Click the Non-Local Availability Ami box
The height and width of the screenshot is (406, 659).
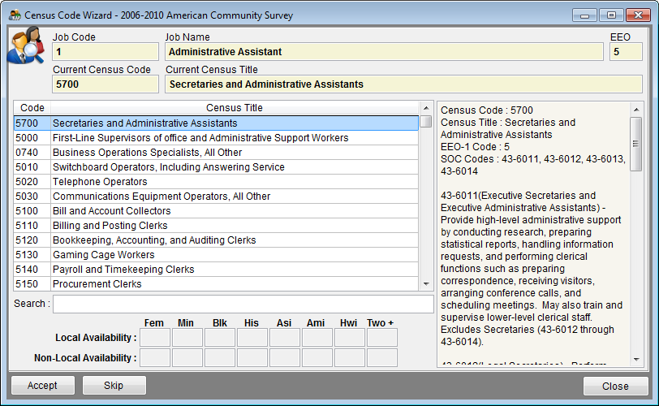point(317,357)
